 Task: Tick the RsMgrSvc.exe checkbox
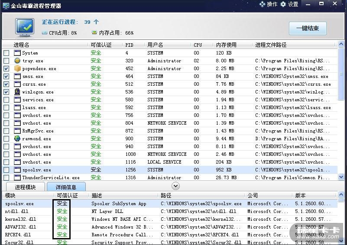pyautogui.click(x=6, y=131)
